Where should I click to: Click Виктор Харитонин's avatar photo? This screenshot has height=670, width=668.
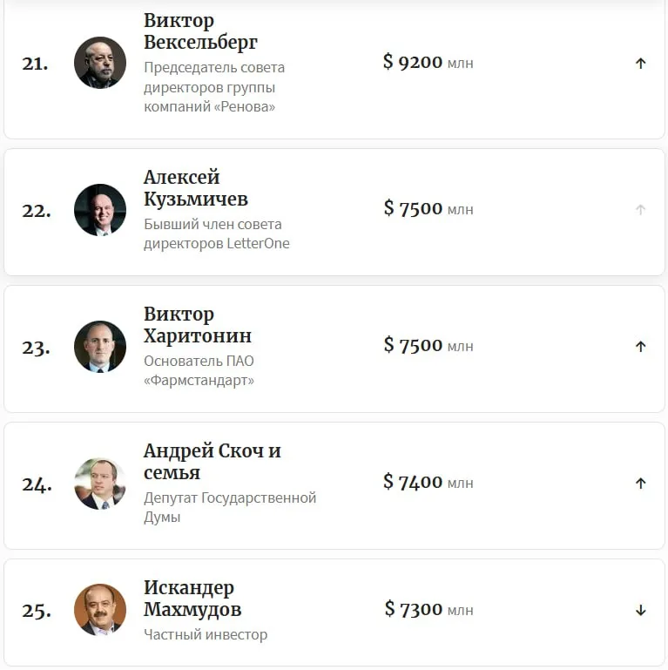[100, 347]
